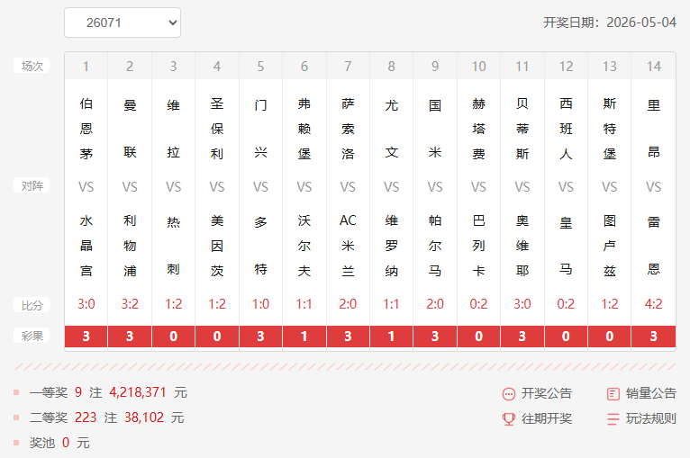This screenshot has height=458, width=690.
Task: Click the away team 水晶宫
Action: (x=86, y=246)
